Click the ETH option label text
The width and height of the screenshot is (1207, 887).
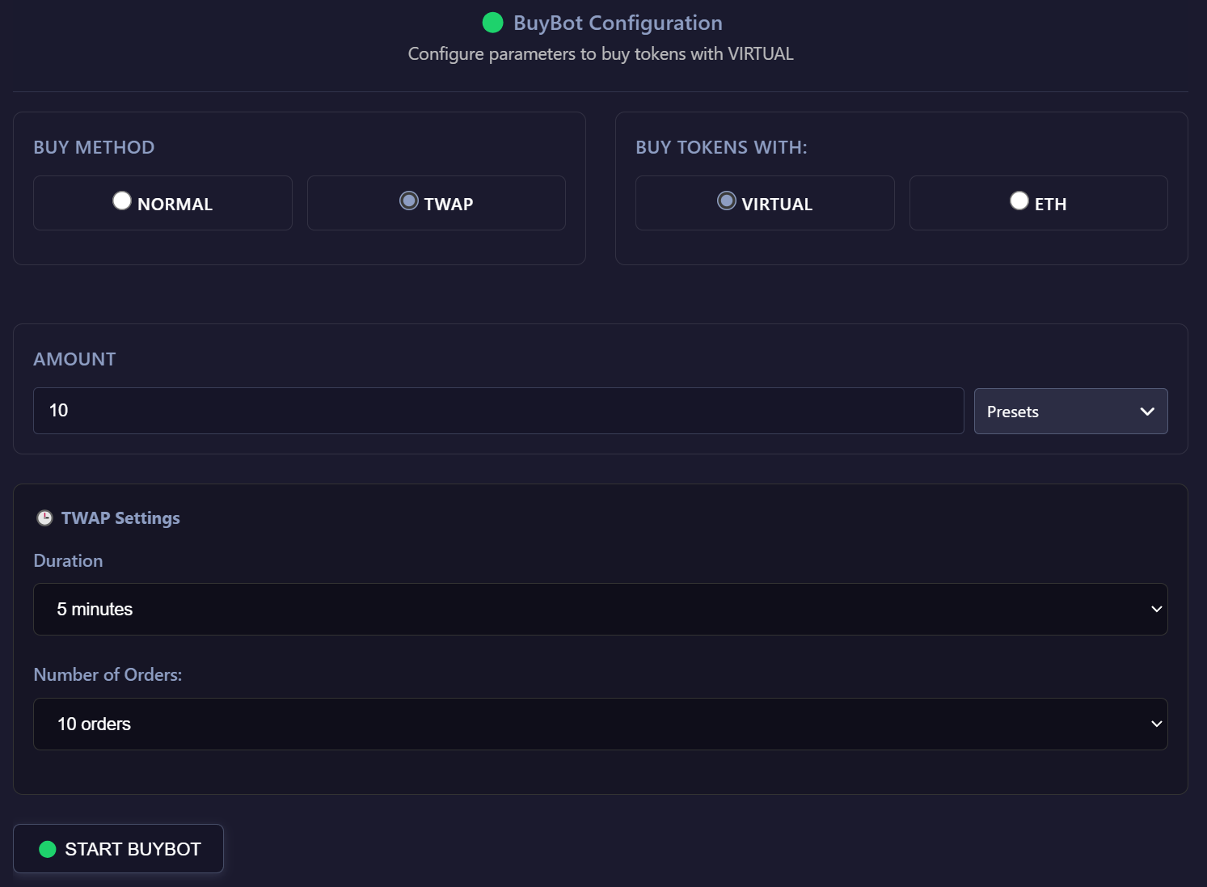[1050, 205]
